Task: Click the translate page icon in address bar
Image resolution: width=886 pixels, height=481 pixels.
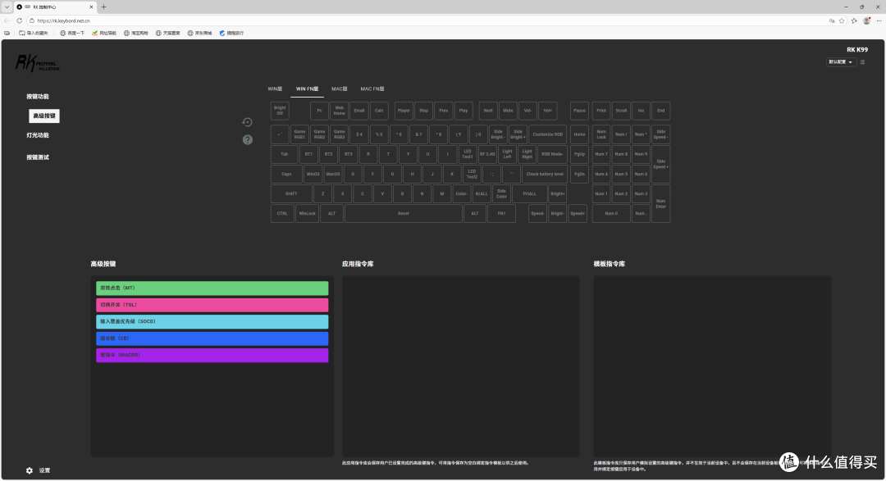Action: point(832,20)
